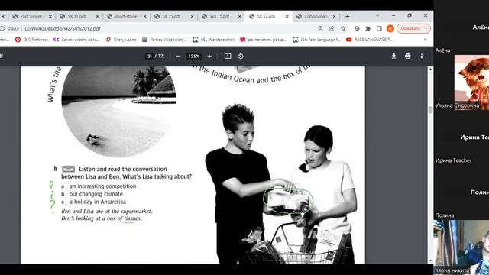Open the Chrome extensions puzzle icon
Viewport: 489px width, 275px height.
[x=368, y=28]
